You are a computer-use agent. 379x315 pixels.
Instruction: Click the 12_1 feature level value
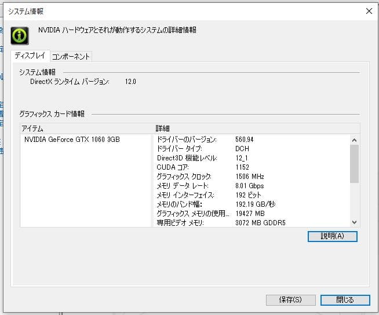tap(242, 158)
